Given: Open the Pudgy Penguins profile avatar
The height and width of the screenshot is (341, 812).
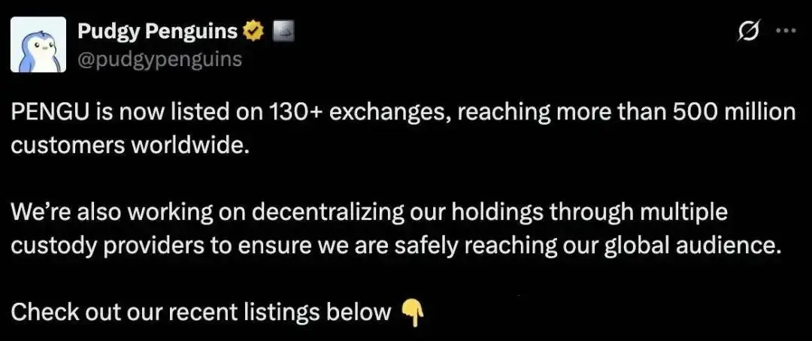Looking at the screenshot, I should (x=38, y=44).
